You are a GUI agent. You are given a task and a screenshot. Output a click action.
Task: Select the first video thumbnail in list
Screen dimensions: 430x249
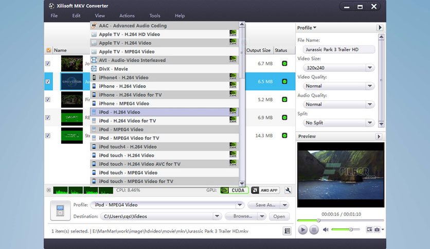[x=72, y=63]
